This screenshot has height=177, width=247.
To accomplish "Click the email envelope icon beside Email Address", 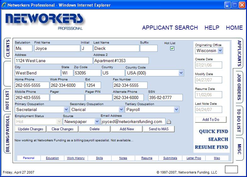I will tap(169, 122).
